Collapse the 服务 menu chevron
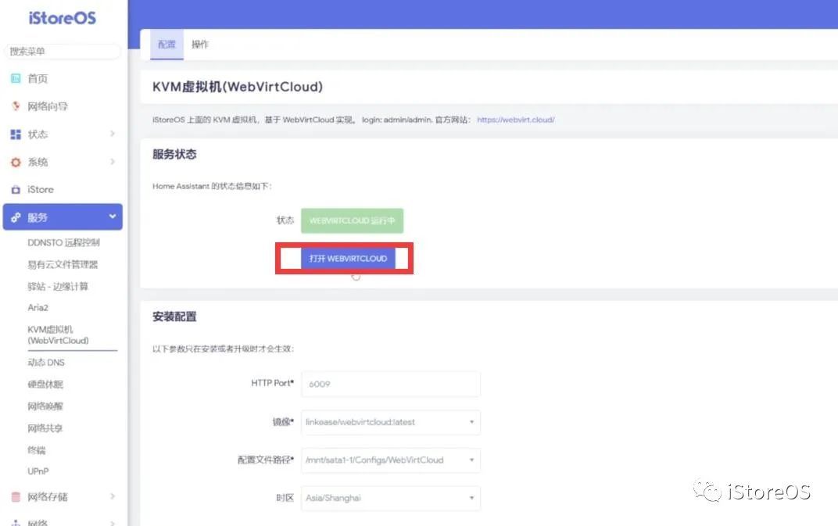838x526 pixels. click(x=113, y=216)
